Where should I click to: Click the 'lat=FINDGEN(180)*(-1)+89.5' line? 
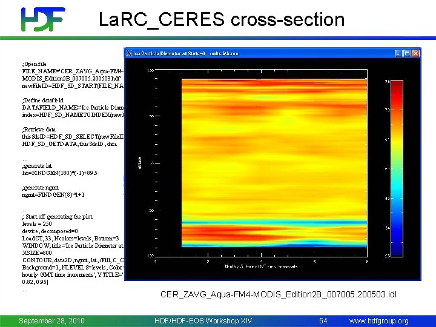click(59, 173)
